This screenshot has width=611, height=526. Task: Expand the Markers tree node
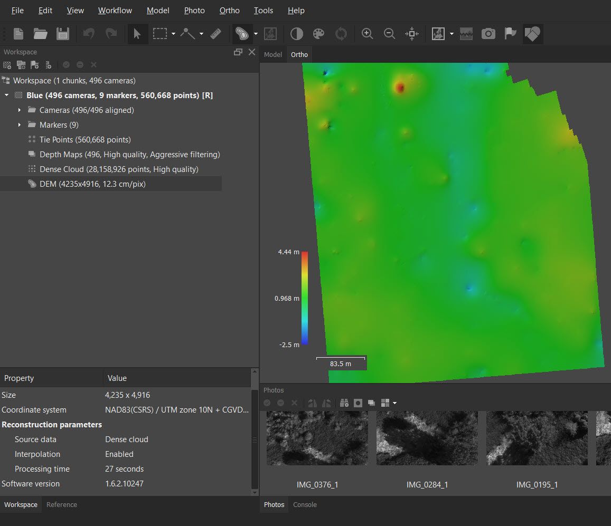(x=20, y=125)
